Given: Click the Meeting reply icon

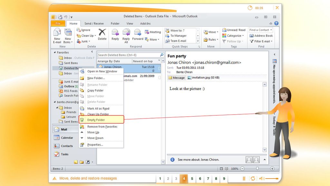Looking at the screenshot, I should click(x=147, y=32).
